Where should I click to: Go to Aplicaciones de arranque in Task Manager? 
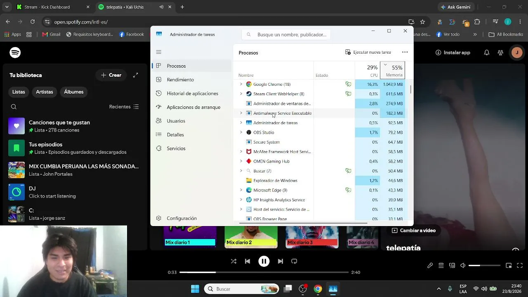193,107
